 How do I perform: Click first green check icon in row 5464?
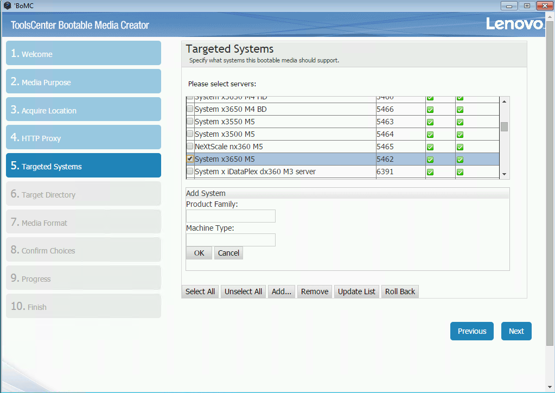430,135
